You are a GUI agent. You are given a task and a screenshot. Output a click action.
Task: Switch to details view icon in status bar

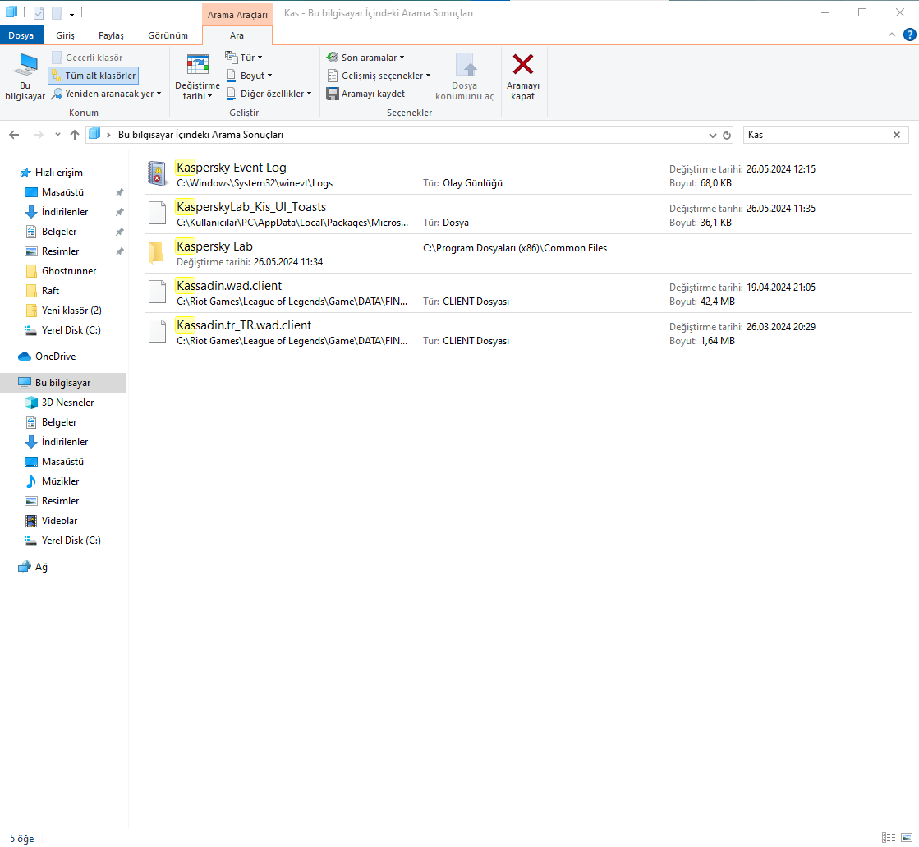pyautogui.click(x=889, y=838)
